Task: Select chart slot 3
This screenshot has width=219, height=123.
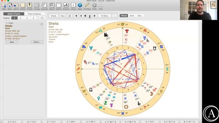Action: click(27, 18)
